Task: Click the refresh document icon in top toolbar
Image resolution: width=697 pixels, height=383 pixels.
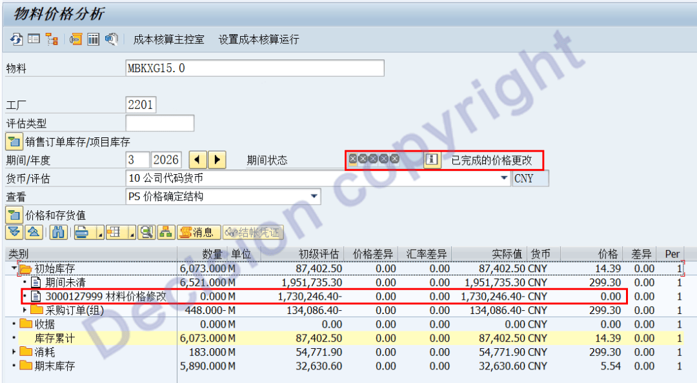Action: 16,39
